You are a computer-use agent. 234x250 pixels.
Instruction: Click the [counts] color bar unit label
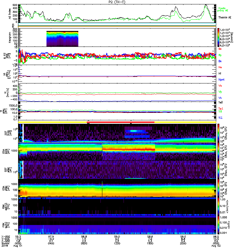[x=232, y=37]
